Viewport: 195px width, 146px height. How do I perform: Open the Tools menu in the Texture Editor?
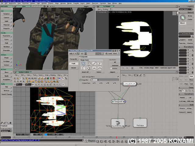(x=34, y=75)
